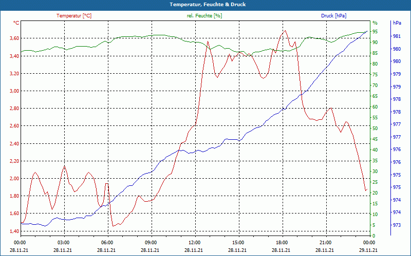The image size is (411, 256).
Task: Click the "03:00" time axis label
Action: [x=63, y=242]
